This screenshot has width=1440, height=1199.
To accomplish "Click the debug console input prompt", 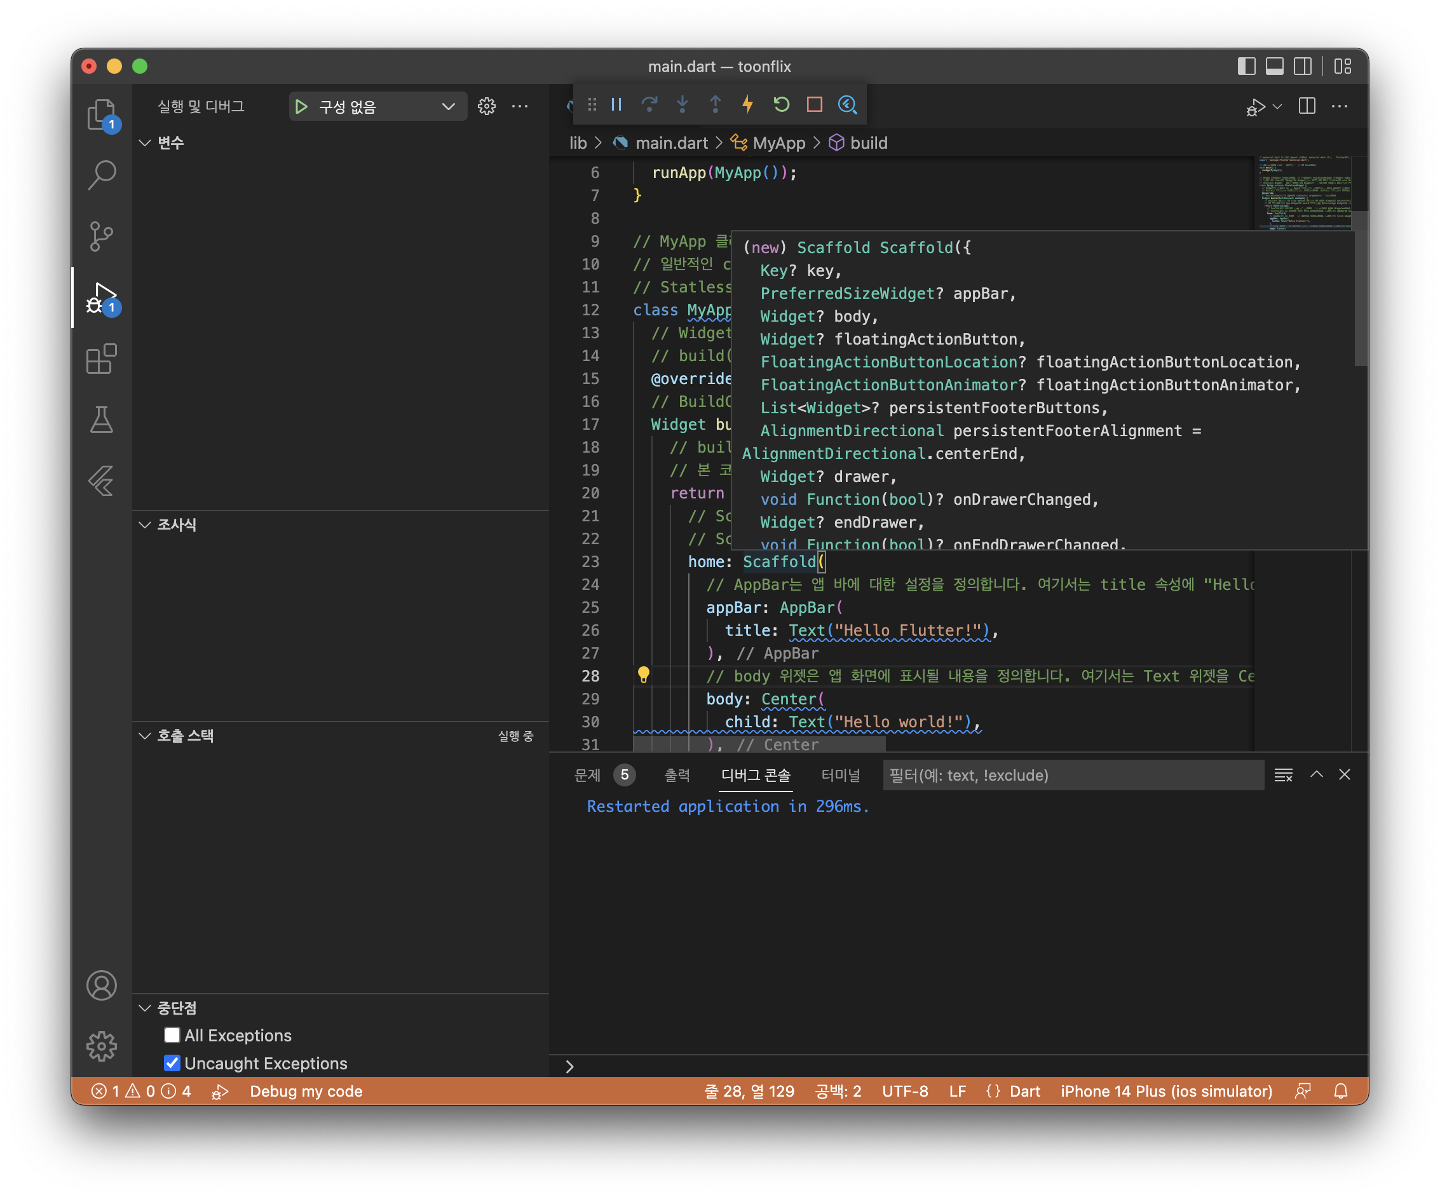I will pos(959,1066).
